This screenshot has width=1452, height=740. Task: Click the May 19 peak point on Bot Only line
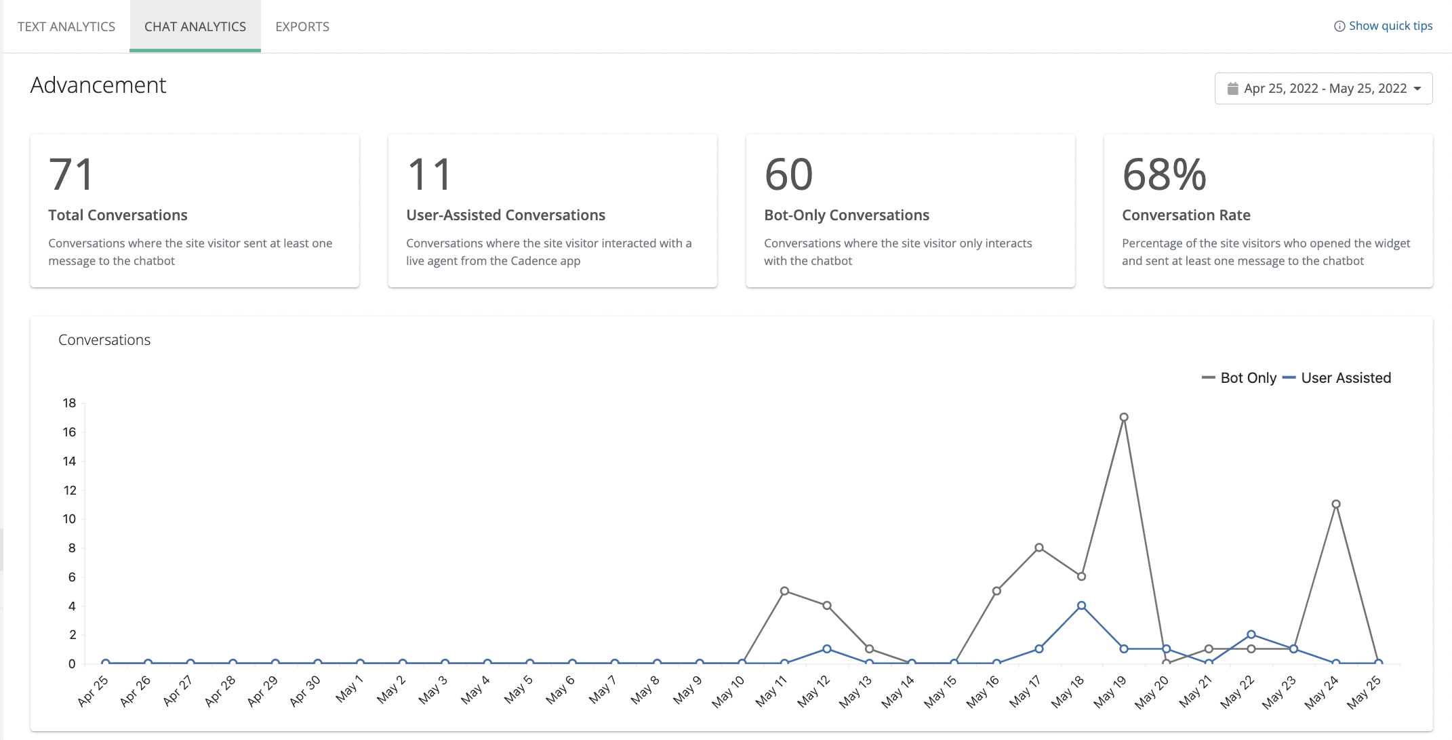coord(1124,417)
